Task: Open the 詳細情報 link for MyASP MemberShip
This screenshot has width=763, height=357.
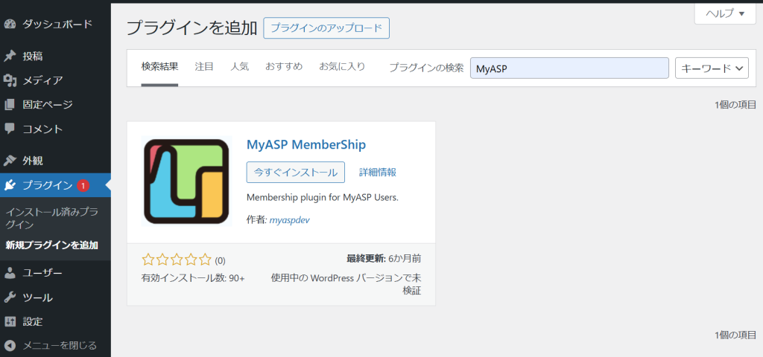Action: 377,172
